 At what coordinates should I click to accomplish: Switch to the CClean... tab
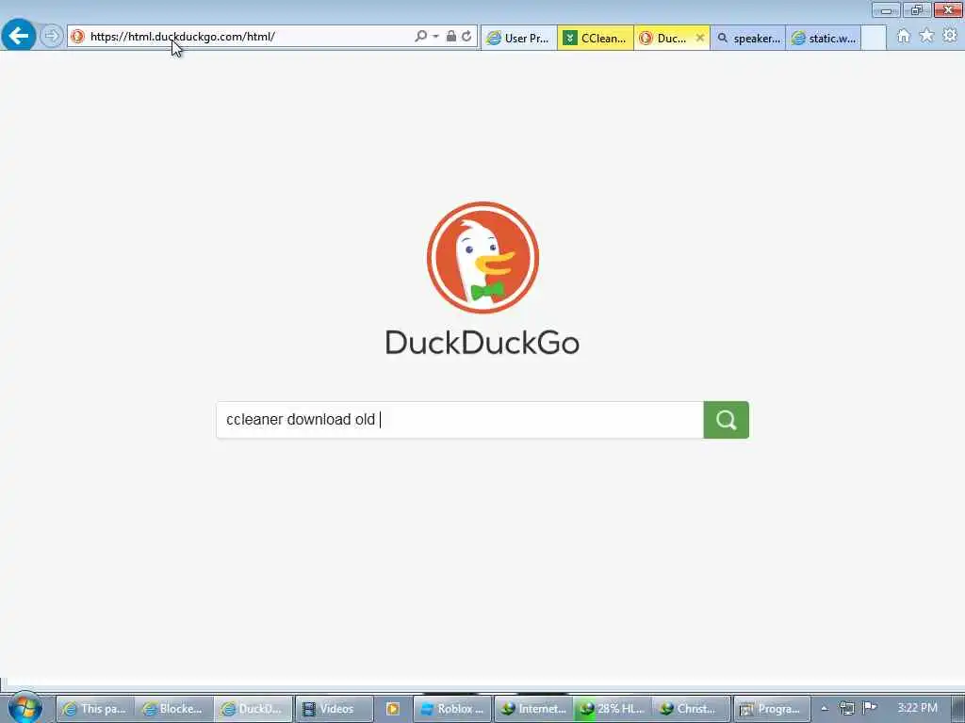tap(596, 38)
